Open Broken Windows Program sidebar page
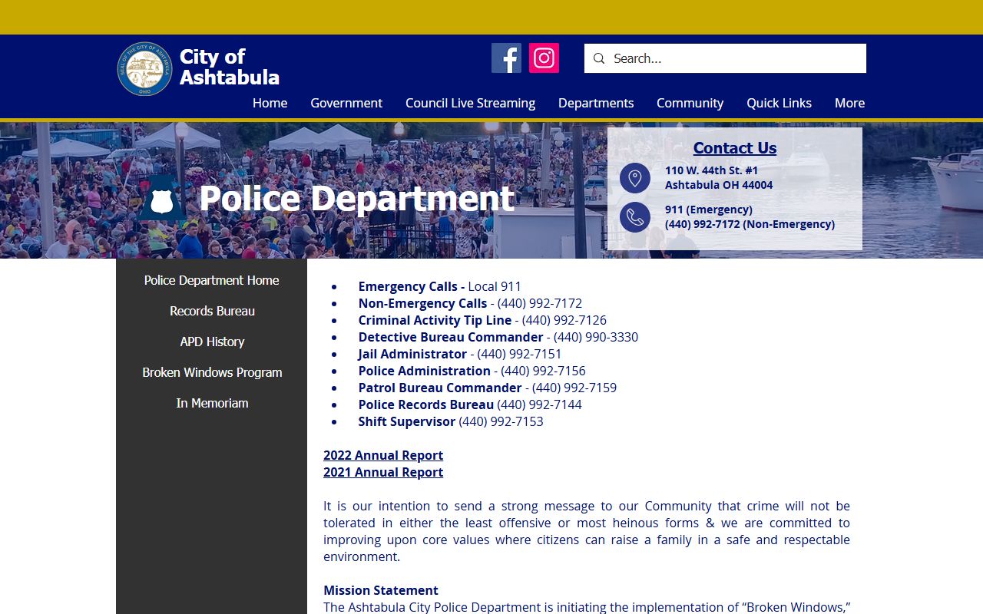Image resolution: width=983 pixels, height=614 pixels. pyautogui.click(x=211, y=373)
